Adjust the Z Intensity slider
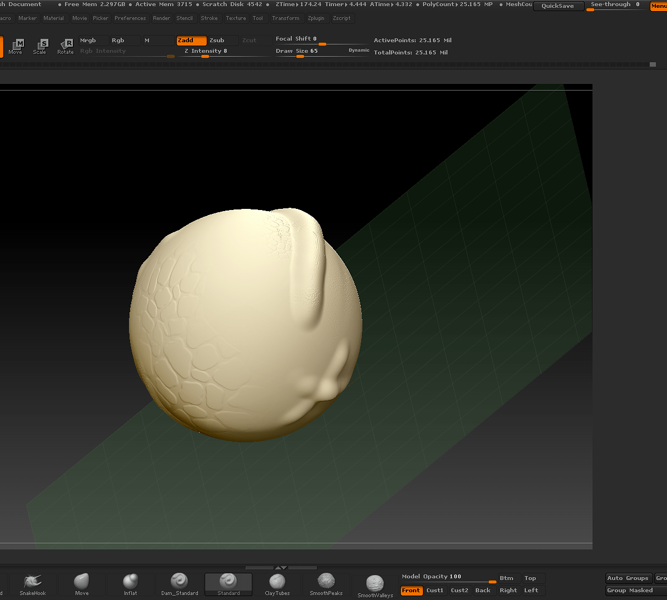This screenshot has width=667, height=600. point(225,52)
